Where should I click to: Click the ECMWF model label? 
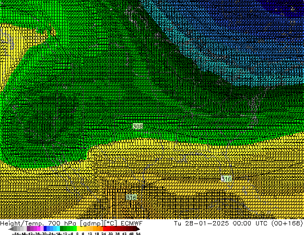pyautogui.click(x=132, y=223)
